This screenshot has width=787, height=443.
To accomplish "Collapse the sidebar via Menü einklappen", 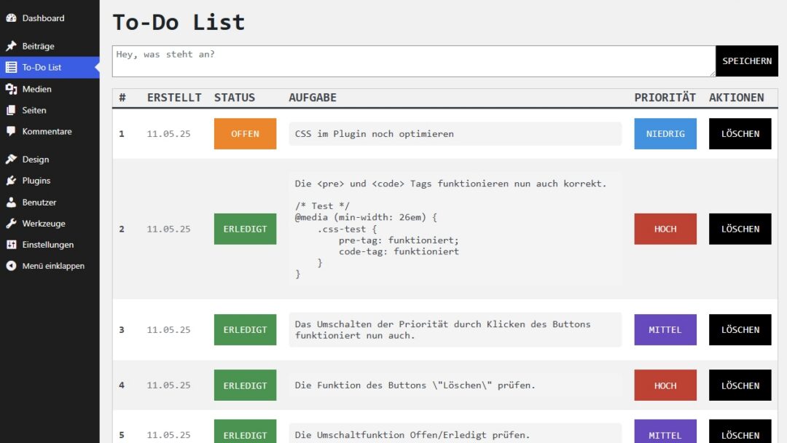I will (52, 266).
